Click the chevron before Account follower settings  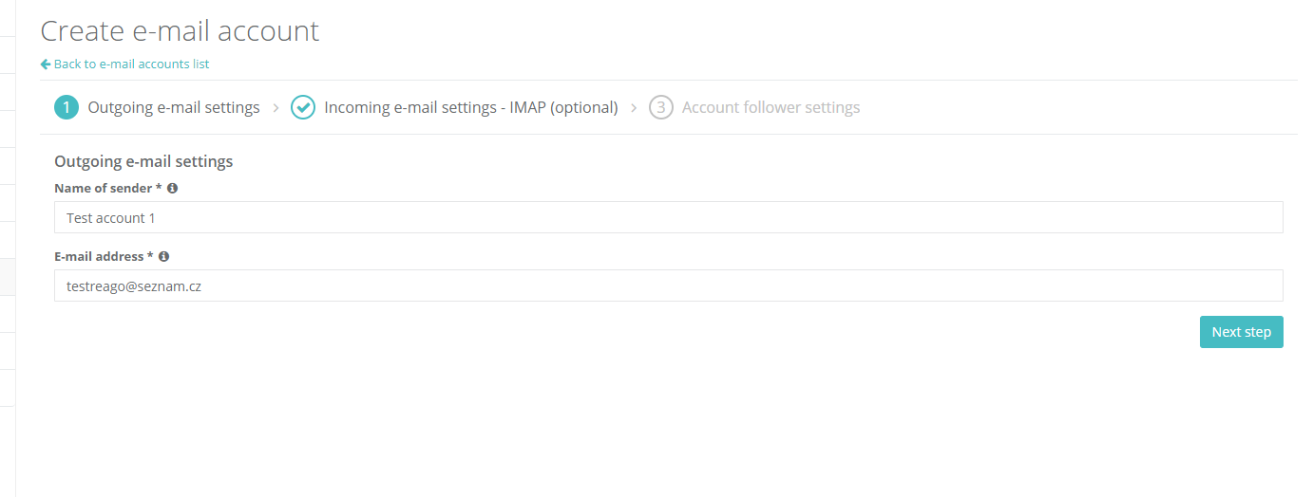(x=634, y=108)
